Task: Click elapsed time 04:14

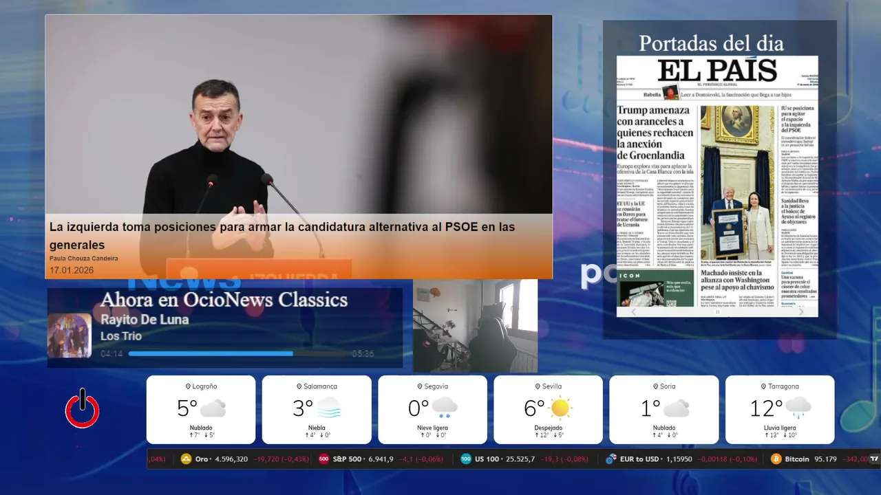Action: point(112,354)
